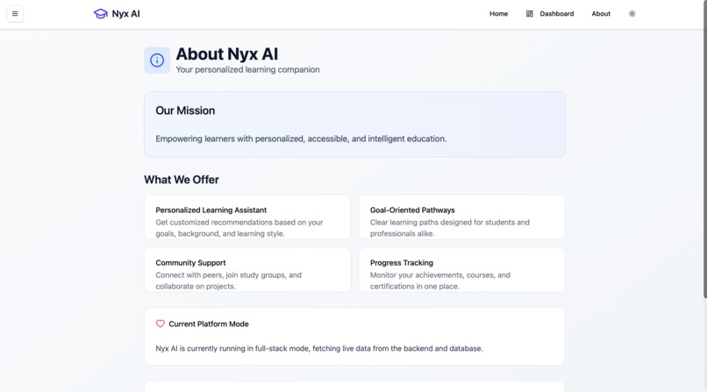The image size is (707, 392).
Task: Click the Community Support card title
Action: tap(190, 263)
